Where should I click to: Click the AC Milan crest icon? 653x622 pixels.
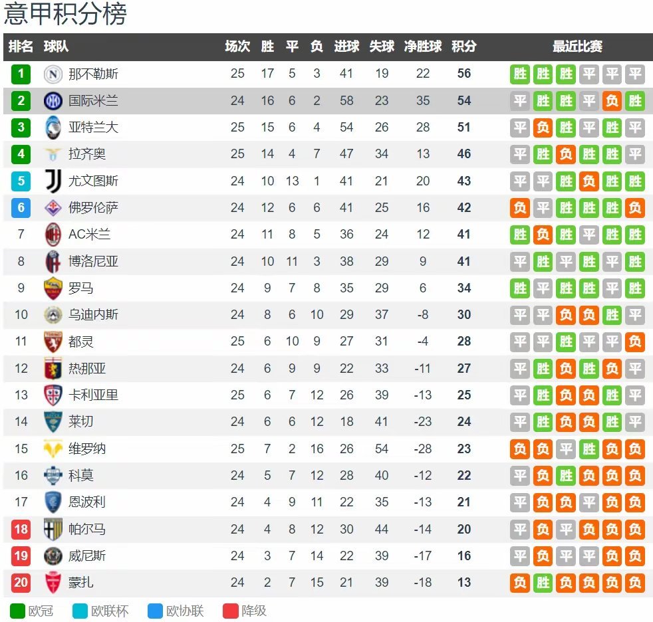pyautogui.click(x=53, y=235)
